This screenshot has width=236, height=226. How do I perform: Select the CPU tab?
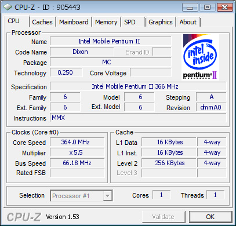pyautogui.click(x=16, y=21)
